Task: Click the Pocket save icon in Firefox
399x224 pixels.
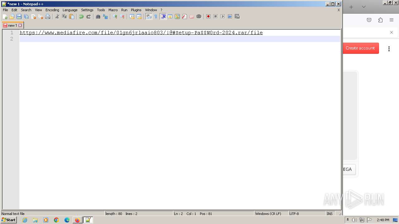Action: click(x=369, y=20)
